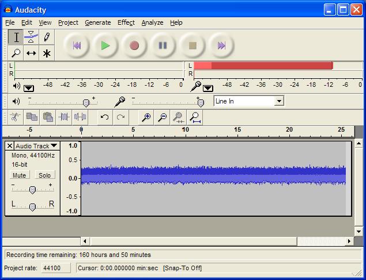Click horizontal scrollbar left arrow

tap(85, 241)
